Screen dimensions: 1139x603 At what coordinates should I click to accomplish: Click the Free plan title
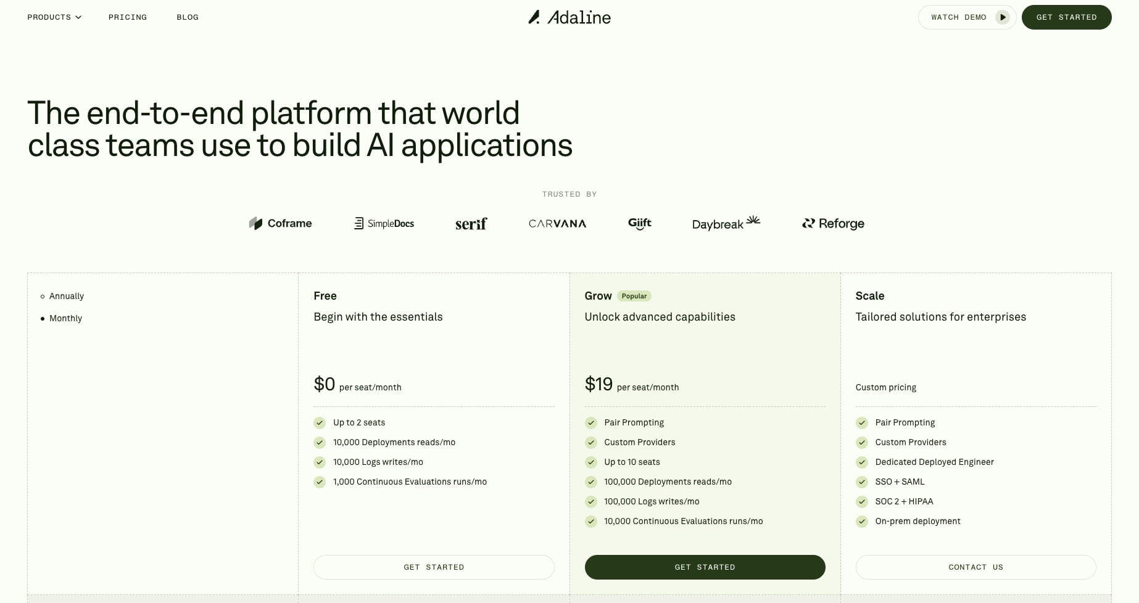[325, 296]
